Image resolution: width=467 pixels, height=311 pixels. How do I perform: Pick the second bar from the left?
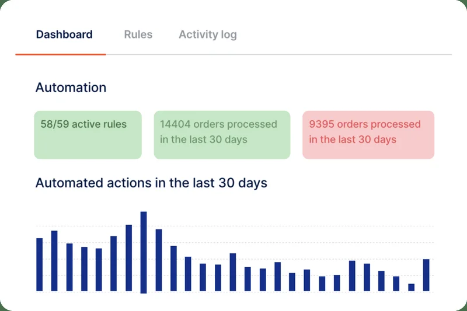(x=54, y=261)
